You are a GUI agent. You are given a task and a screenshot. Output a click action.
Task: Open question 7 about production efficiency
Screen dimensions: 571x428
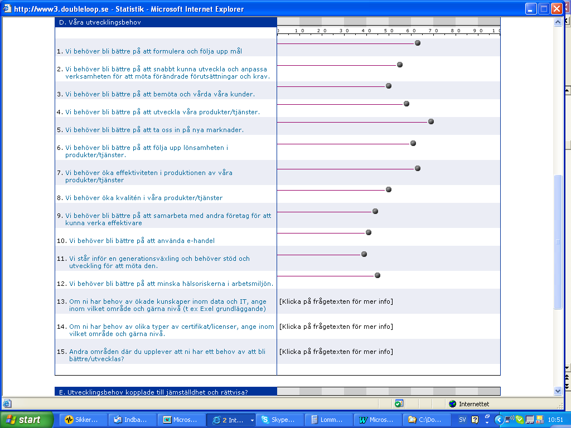[148, 177]
